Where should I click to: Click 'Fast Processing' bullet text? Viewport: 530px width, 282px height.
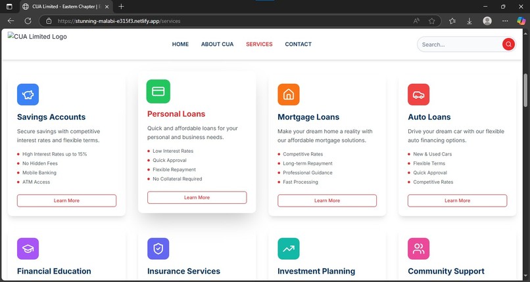[x=301, y=182]
